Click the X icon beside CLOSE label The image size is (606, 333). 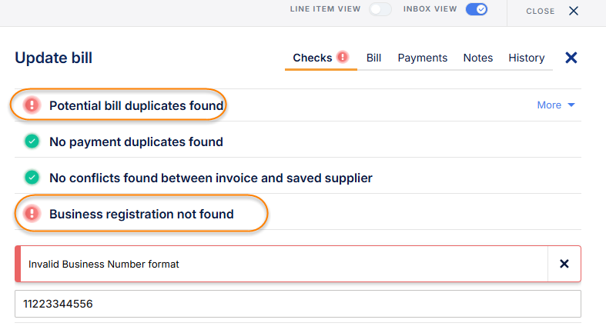pyautogui.click(x=573, y=11)
